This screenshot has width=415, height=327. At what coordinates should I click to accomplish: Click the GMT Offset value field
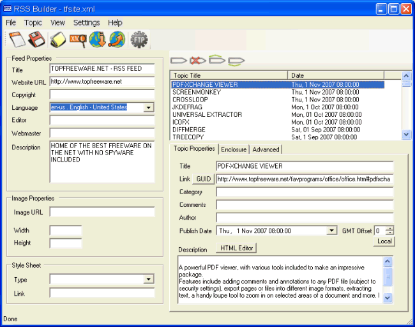point(380,231)
